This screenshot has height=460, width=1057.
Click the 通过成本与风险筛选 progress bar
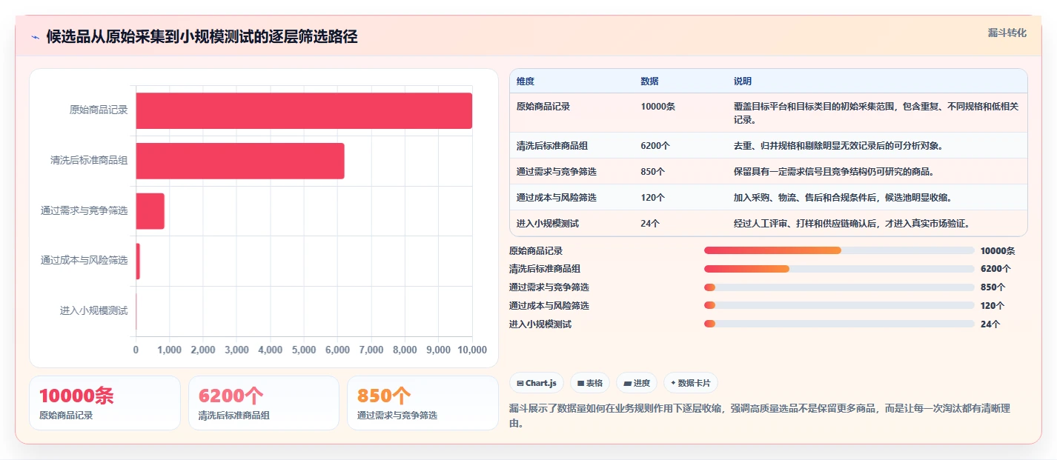[x=839, y=305]
